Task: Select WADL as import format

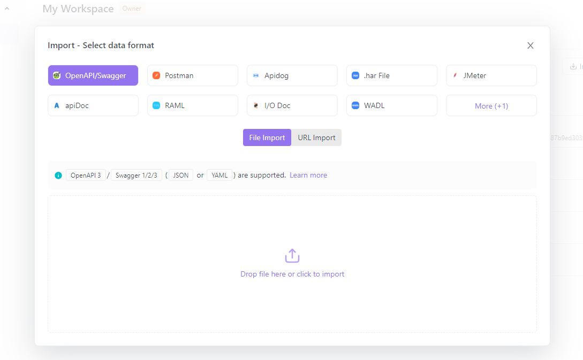Action: (391, 105)
